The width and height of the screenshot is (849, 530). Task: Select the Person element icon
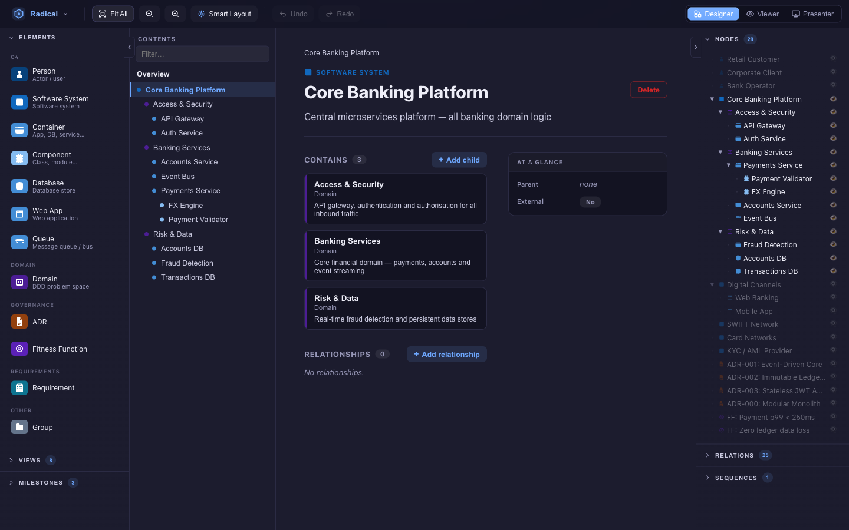coord(19,74)
